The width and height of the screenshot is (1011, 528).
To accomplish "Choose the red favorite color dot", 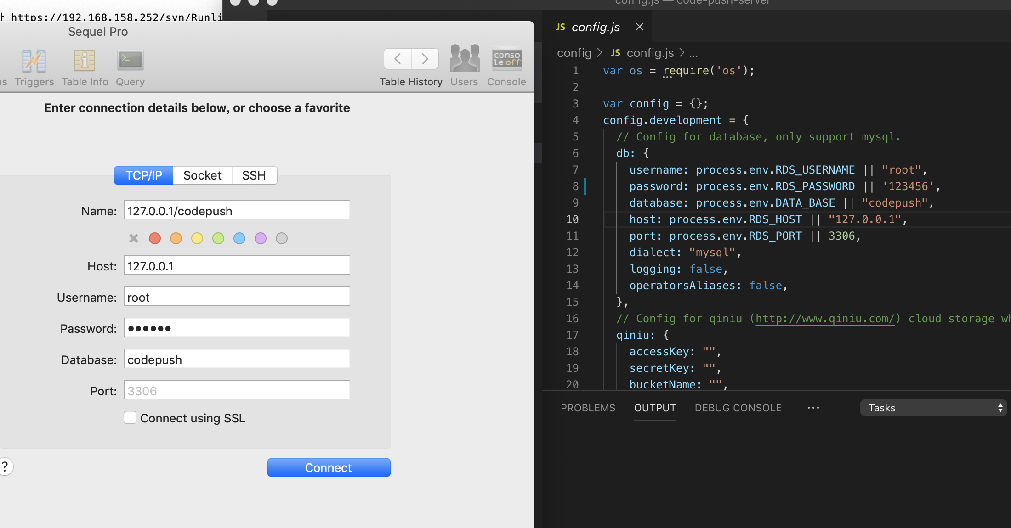I will [x=155, y=238].
